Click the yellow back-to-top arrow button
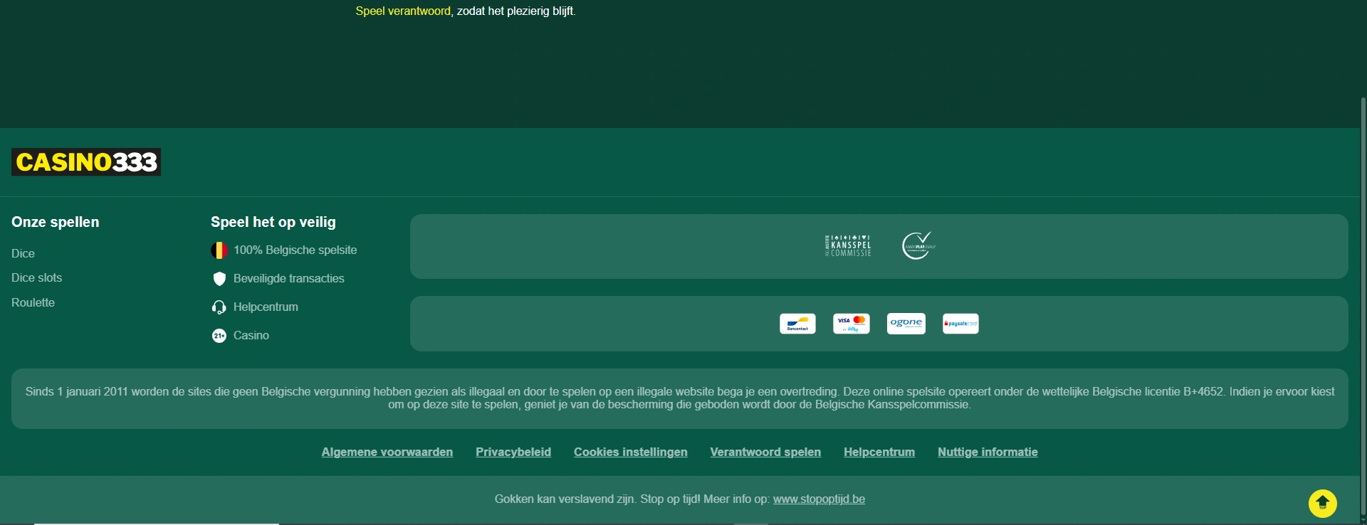The image size is (1367, 525). coord(1323,504)
